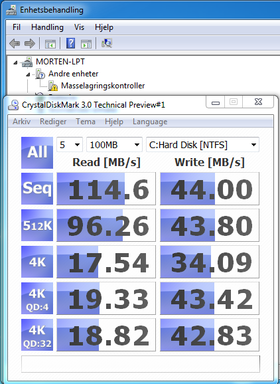
Task: Click the plain 4K test button
Action: [37, 262]
